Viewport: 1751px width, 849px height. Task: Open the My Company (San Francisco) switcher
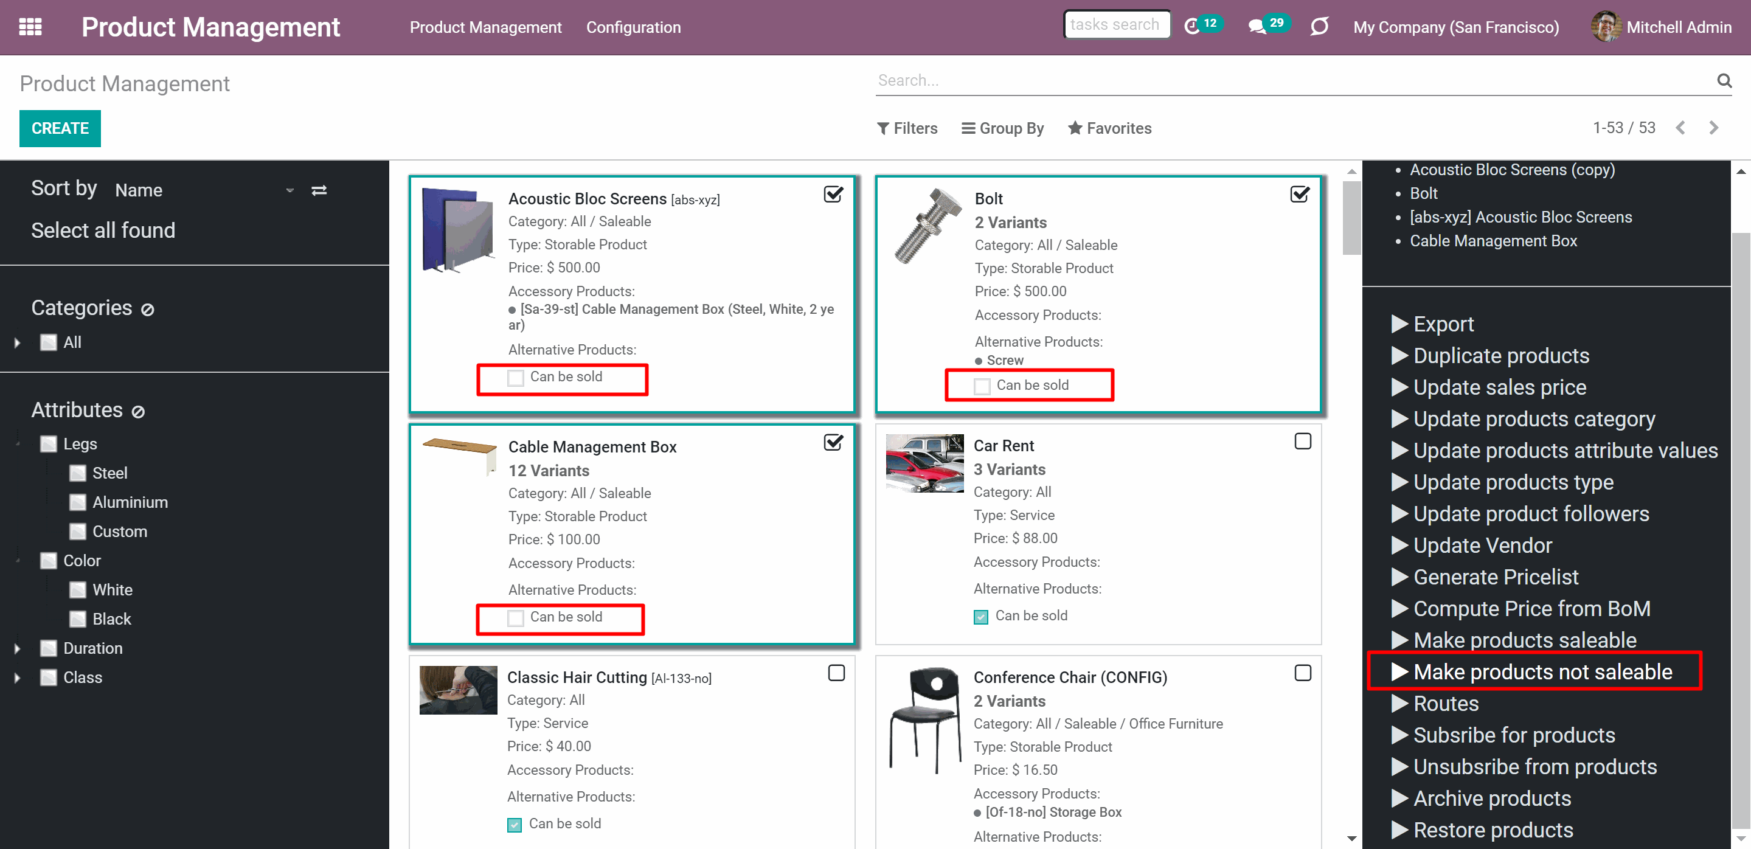click(x=1456, y=27)
